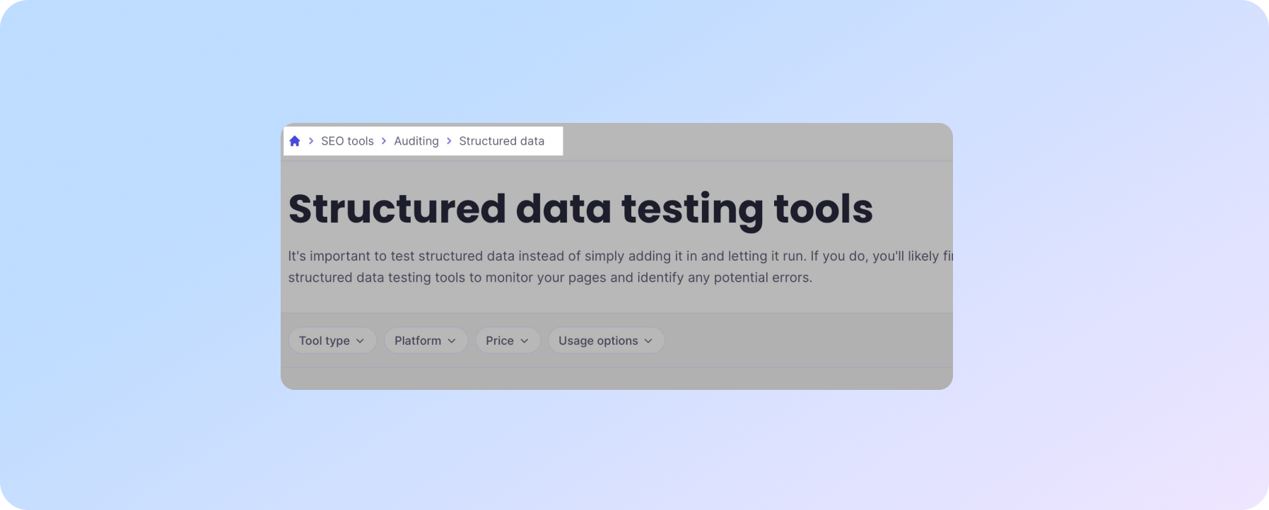This screenshot has width=1269, height=510.
Task: Click the chevron arrow inside Tool type filter
Action: pyautogui.click(x=360, y=340)
